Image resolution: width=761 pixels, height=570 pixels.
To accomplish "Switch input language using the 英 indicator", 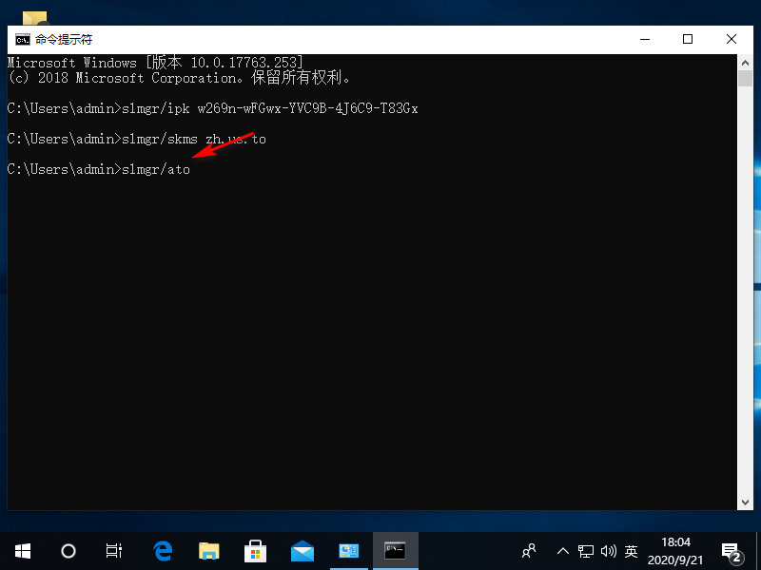I will (x=631, y=551).
